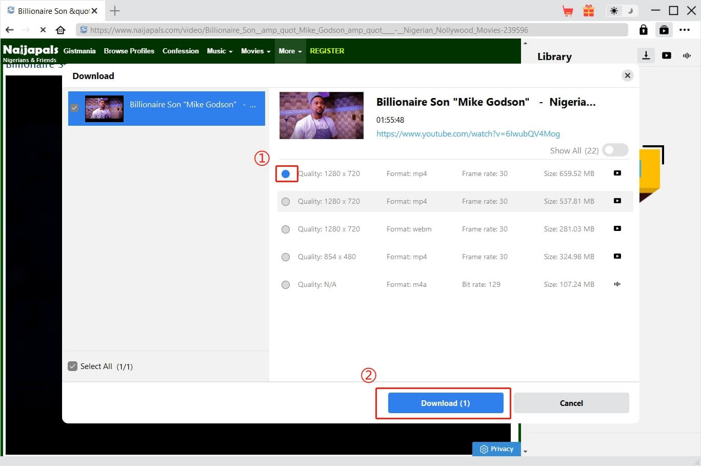Open the Library audio waveform icon
Screen dimensions: 701x466
687,55
